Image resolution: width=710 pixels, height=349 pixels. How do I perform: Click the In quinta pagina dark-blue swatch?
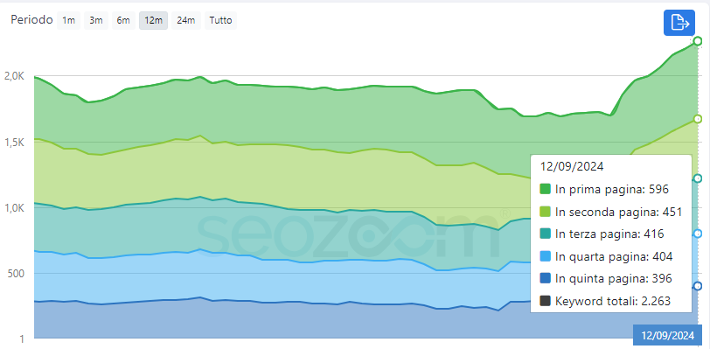pyautogui.click(x=546, y=279)
